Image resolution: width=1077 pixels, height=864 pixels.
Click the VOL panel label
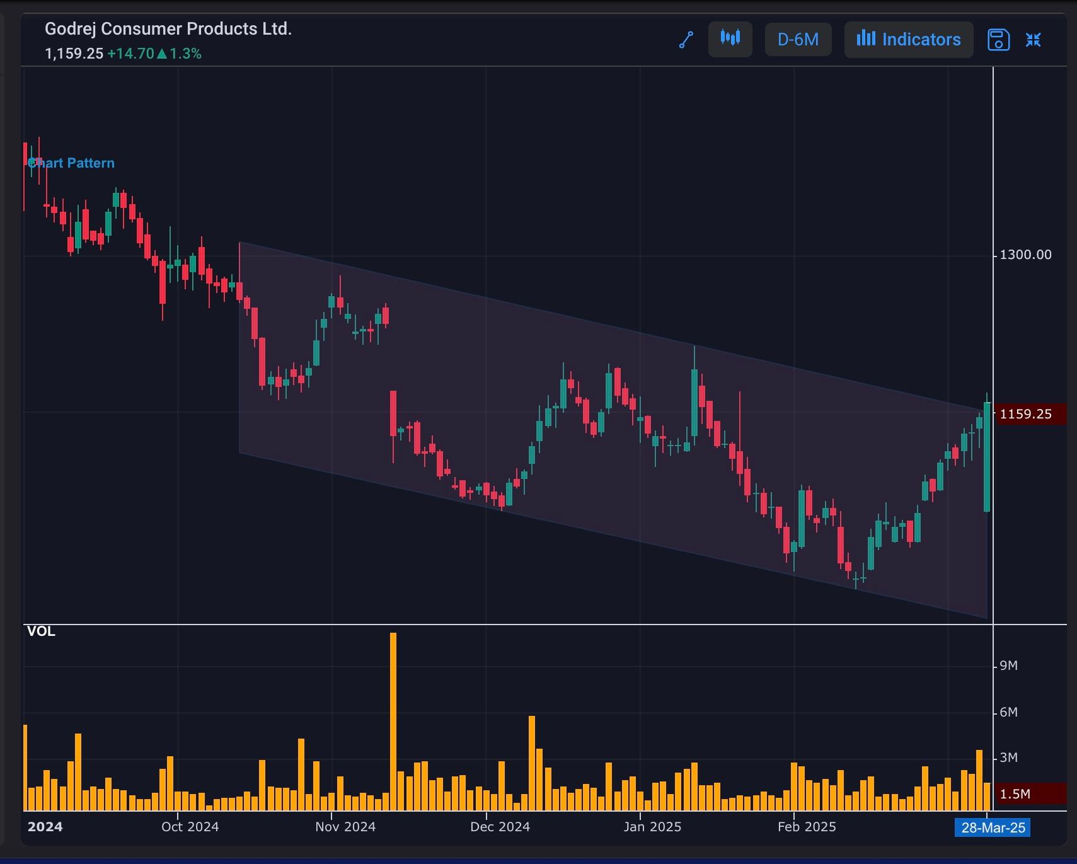41,631
